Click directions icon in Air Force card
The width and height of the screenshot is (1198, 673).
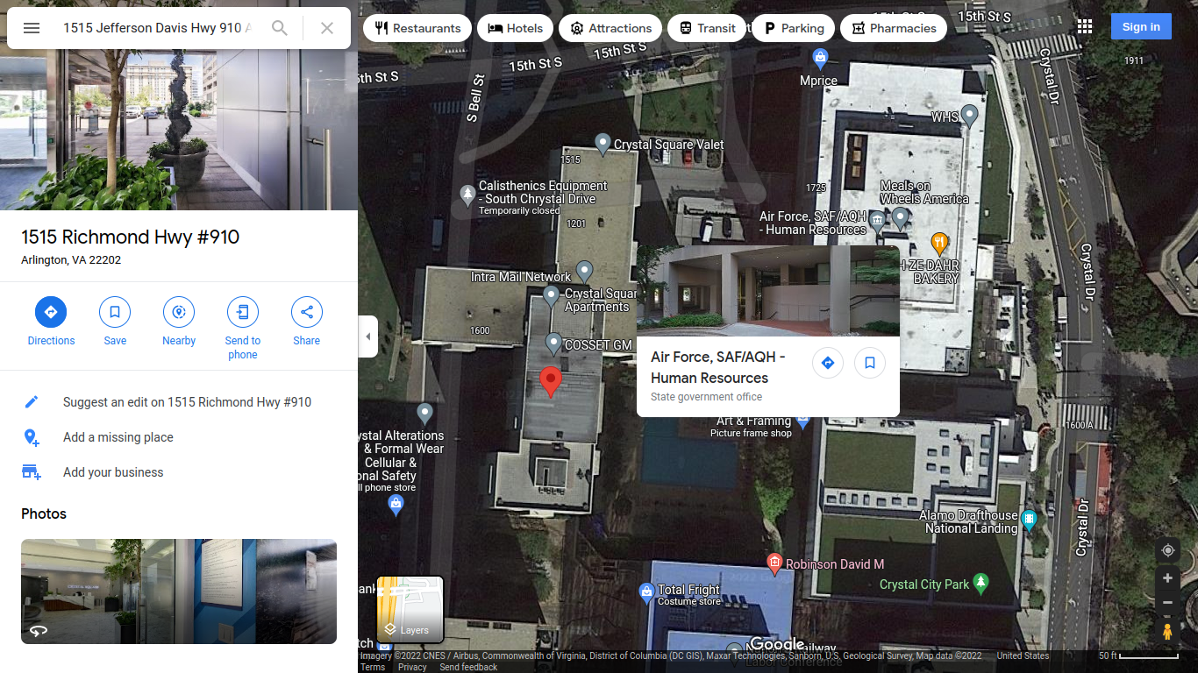click(828, 363)
